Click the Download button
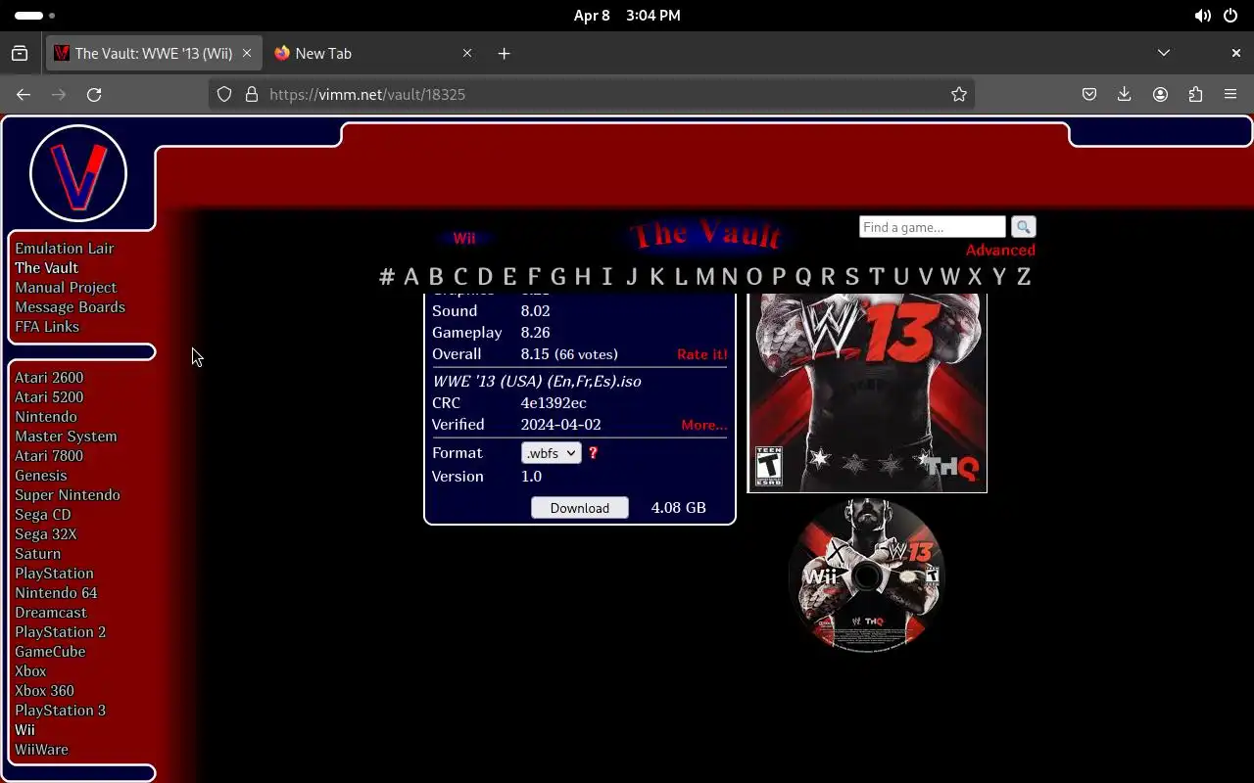Screen dimensions: 1254x783 pyautogui.click(x=580, y=508)
